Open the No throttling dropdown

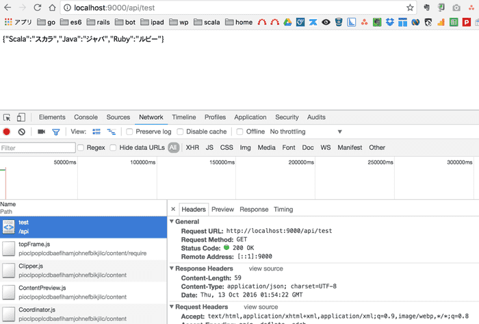306,132
